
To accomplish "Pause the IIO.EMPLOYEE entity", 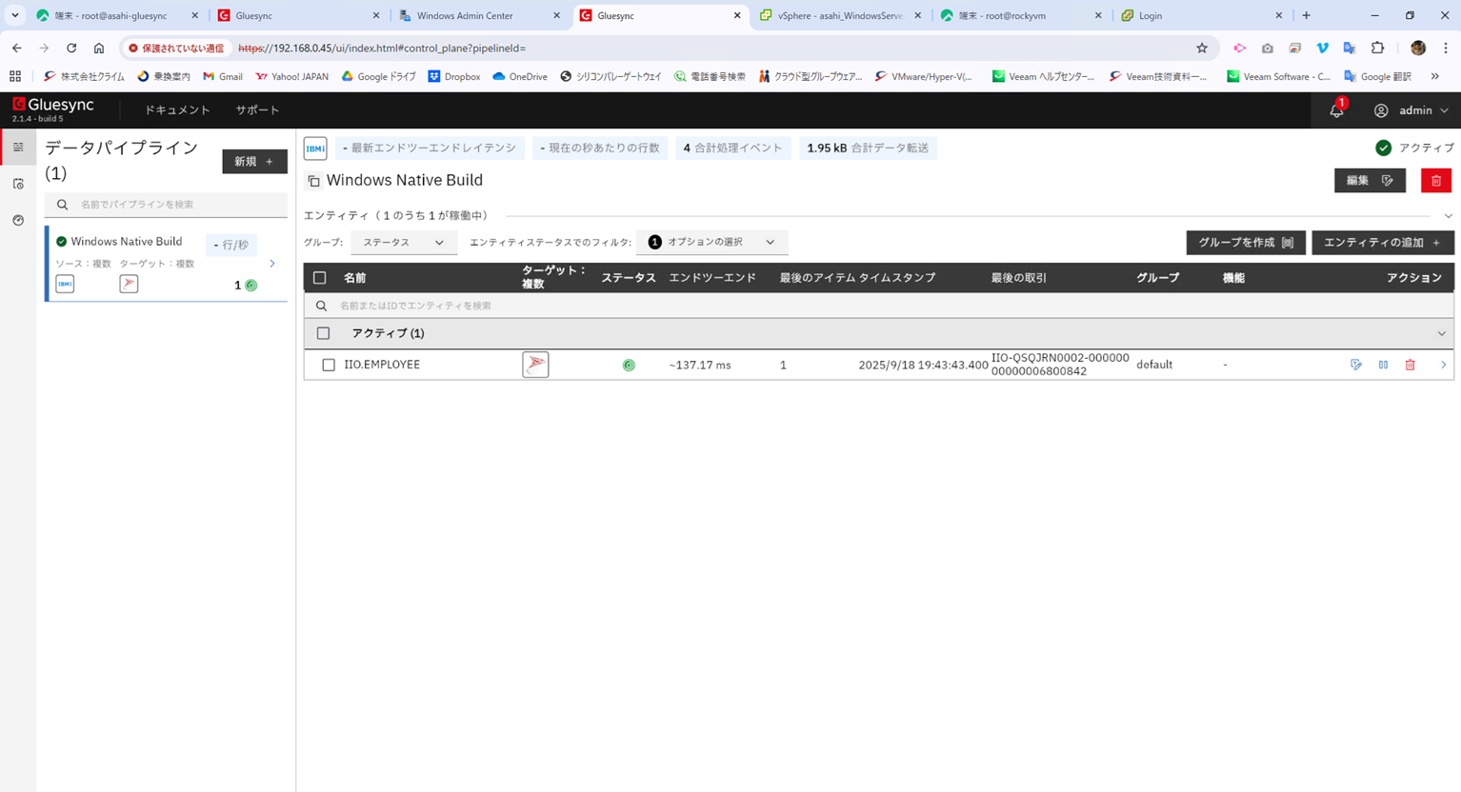I will [1383, 365].
